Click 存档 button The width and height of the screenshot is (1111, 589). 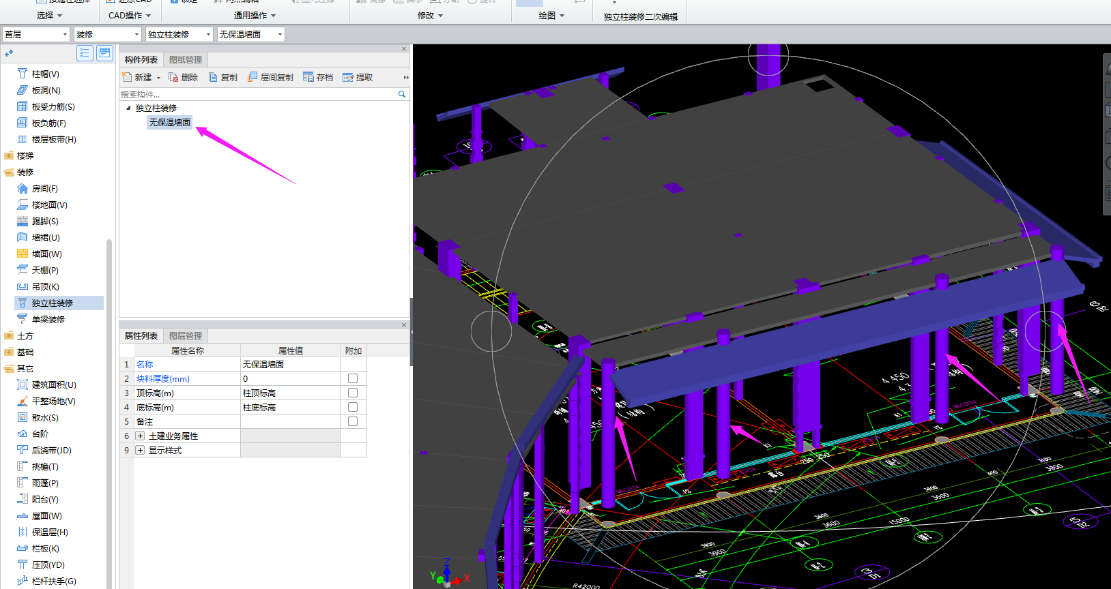point(319,77)
